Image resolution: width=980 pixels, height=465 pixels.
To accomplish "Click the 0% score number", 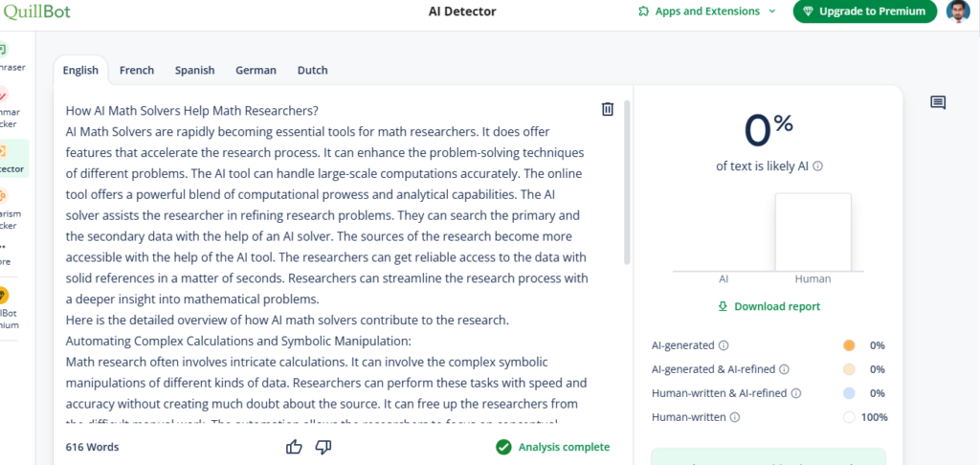I will pyautogui.click(x=768, y=131).
